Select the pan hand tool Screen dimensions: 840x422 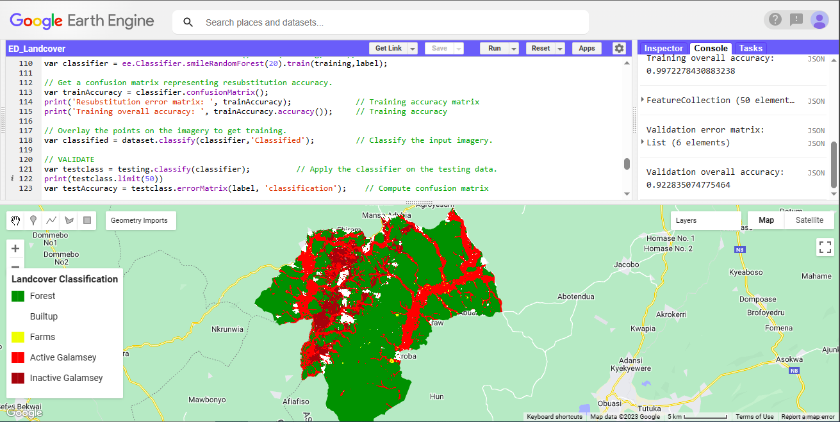(x=15, y=220)
